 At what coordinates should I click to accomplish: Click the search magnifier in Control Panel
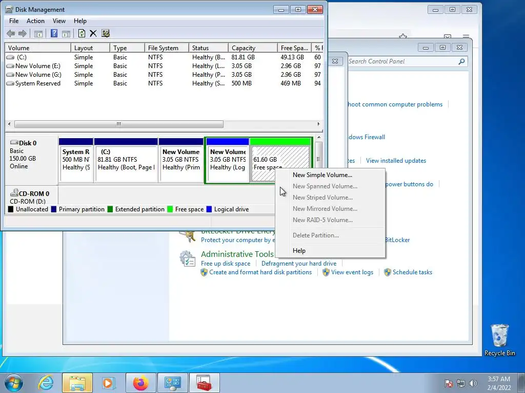pos(462,61)
